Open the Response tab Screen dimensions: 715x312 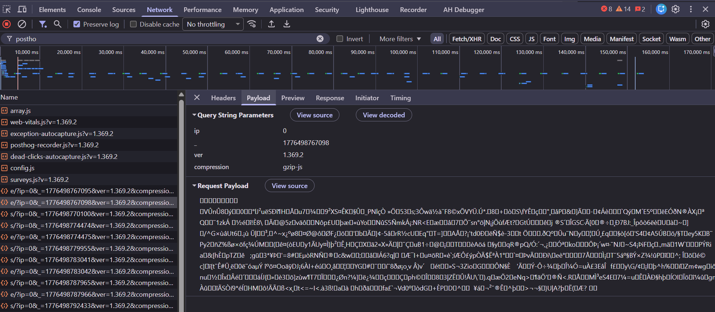330,98
